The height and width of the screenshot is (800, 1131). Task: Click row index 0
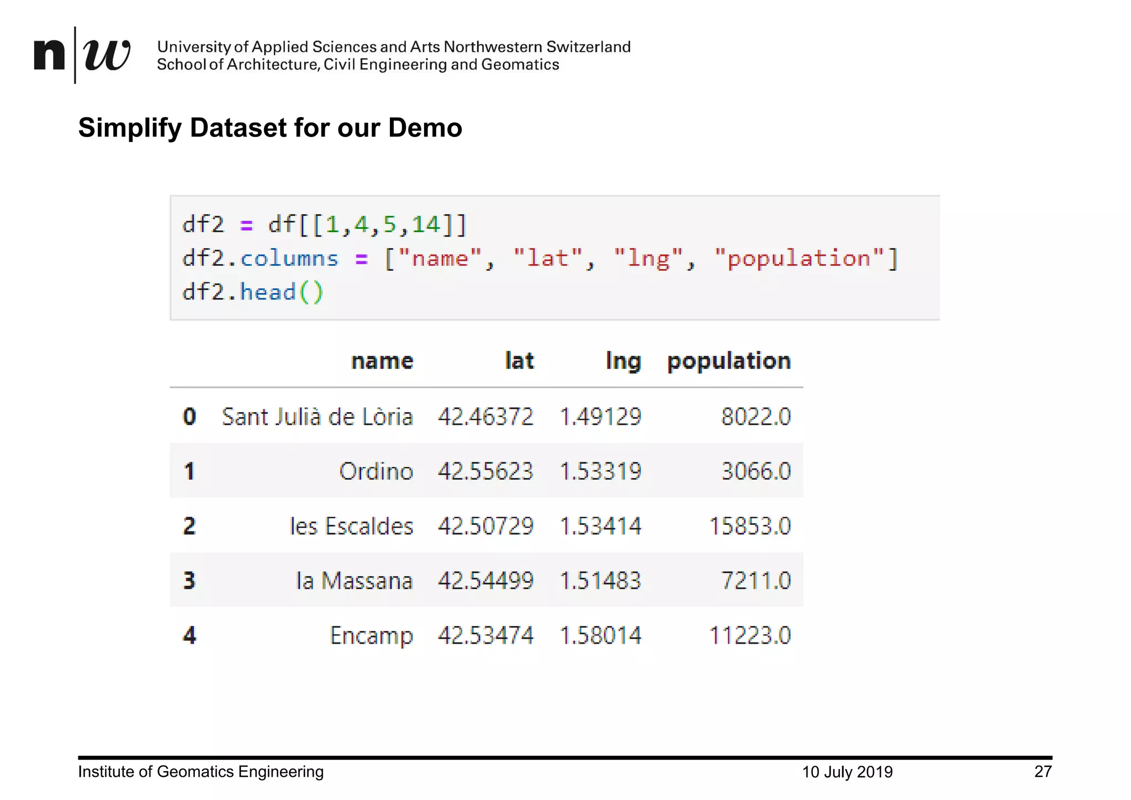189,417
